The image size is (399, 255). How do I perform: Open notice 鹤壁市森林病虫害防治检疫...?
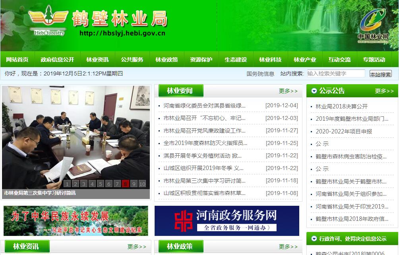coord(351,156)
